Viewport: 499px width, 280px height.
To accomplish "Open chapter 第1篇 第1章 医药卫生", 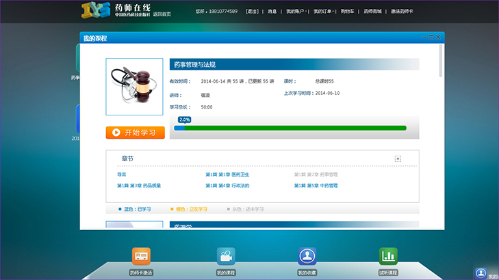I will (x=227, y=175).
